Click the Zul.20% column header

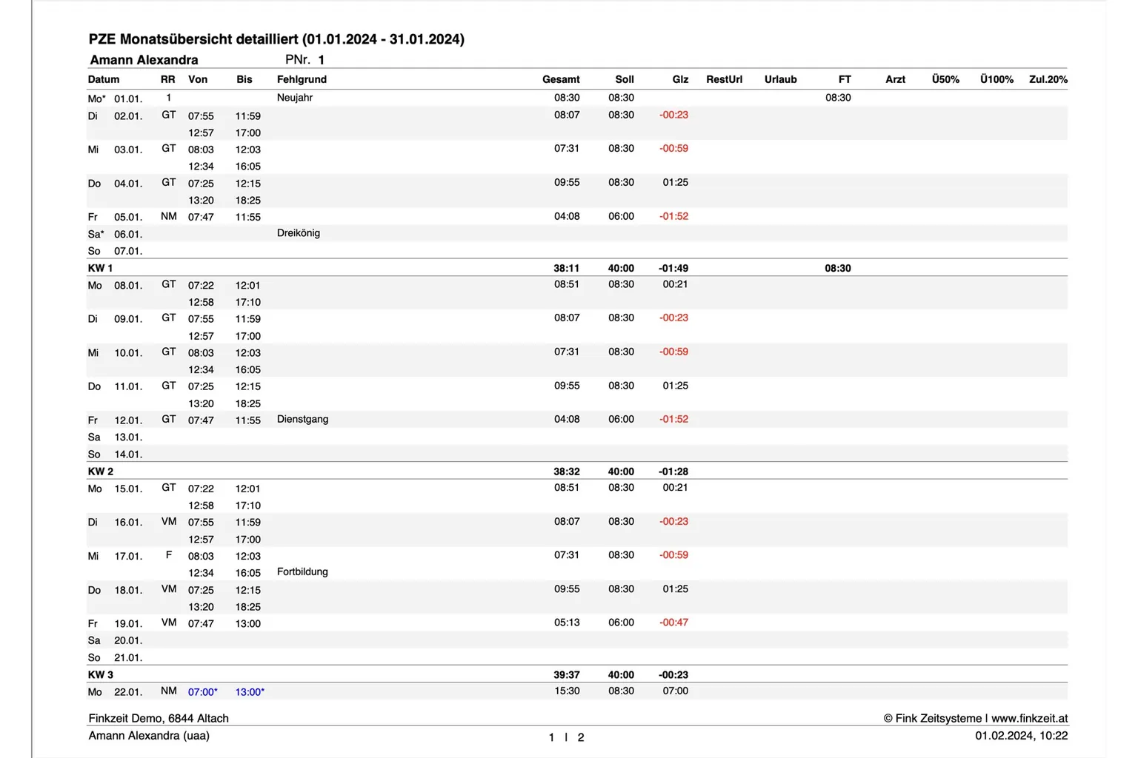click(1048, 79)
